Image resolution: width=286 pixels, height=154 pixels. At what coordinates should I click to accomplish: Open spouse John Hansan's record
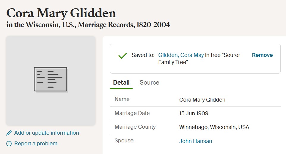[196, 141]
